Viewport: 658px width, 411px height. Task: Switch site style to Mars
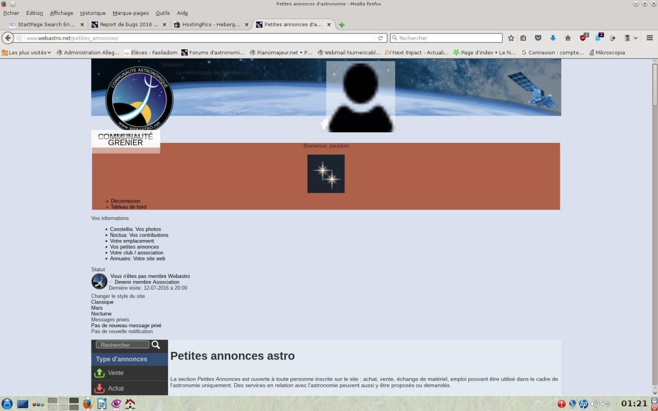click(x=97, y=308)
